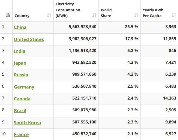Screen dimensions: 178x140
Task: Select Russia's consumption value 909,571,060
Action: (84, 74)
